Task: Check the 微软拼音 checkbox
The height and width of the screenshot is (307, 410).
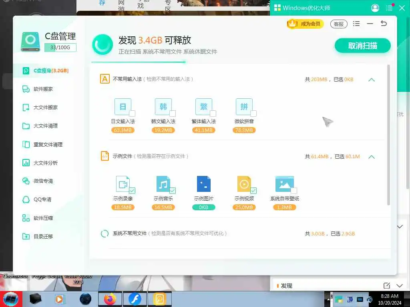Action: pos(253,114)
